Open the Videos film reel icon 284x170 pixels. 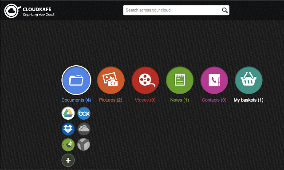[x=145, y=80]
